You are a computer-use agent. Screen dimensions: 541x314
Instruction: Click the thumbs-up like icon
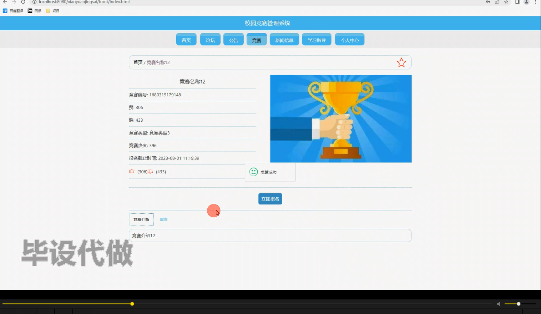coord(132,171)
